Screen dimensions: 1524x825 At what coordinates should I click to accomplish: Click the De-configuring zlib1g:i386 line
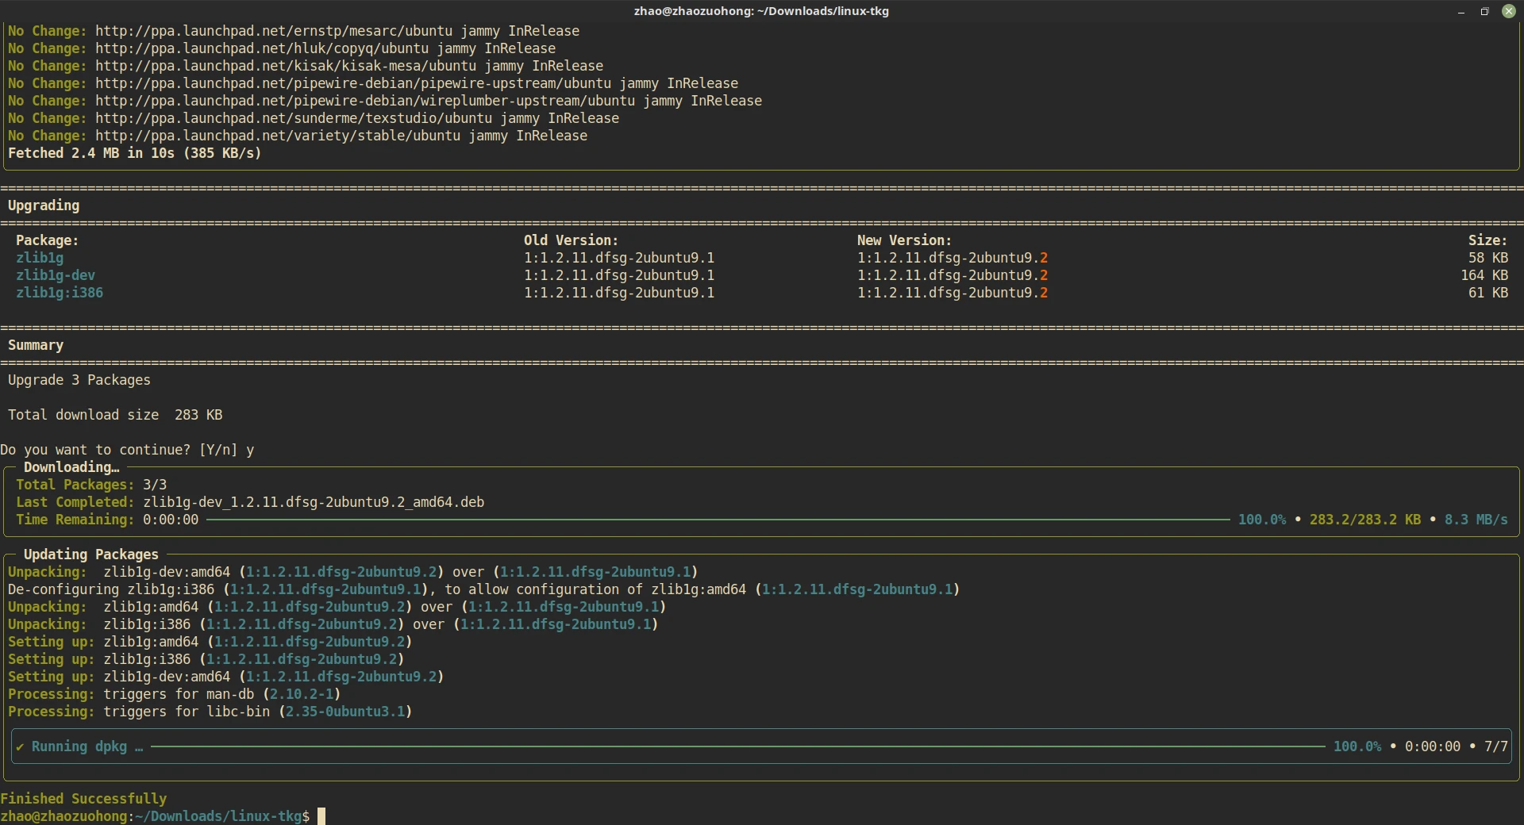coord(484,589)
